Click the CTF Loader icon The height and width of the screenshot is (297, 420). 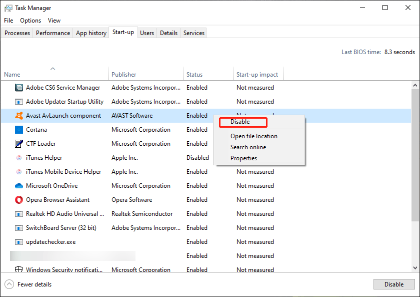pos(18,143)
